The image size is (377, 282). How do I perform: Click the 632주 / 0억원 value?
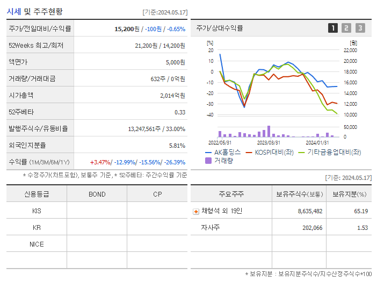tap(168, 79)
